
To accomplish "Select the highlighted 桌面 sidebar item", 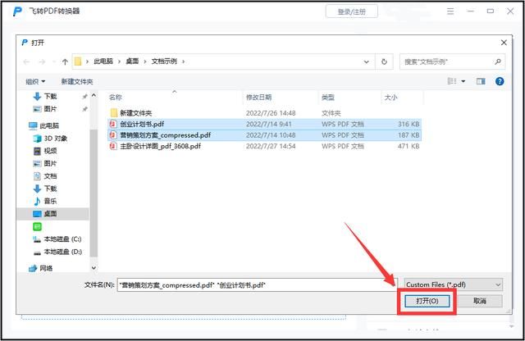I will point(52,213).
